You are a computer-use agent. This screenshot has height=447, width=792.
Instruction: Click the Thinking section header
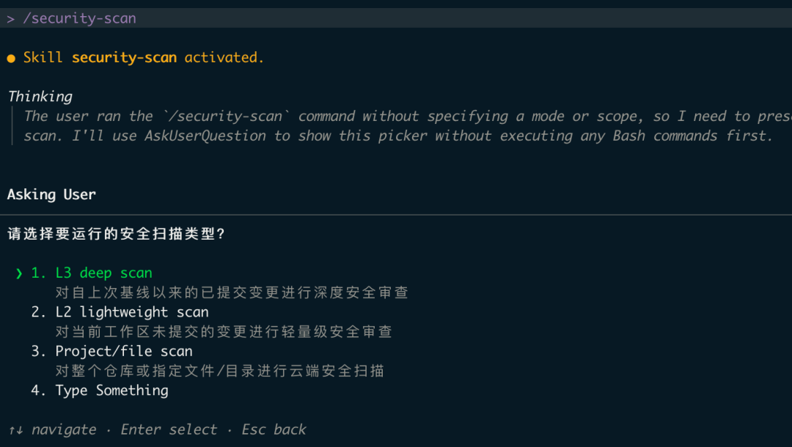[40, 97]
